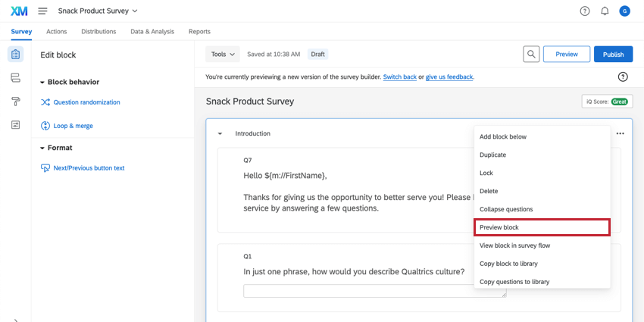This screenshot has width=644, height=322.
Task: Select Duplicate in the block menu
Action: (x=492, y=155)
